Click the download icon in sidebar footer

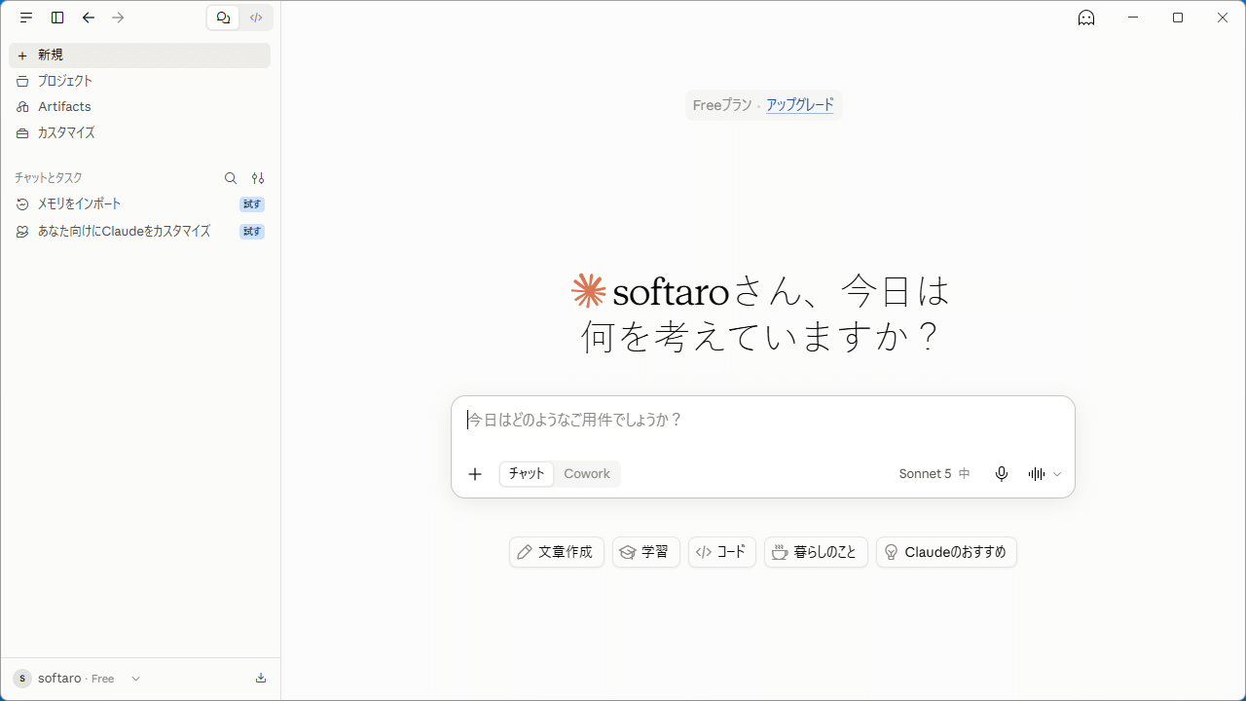(261, 679)
